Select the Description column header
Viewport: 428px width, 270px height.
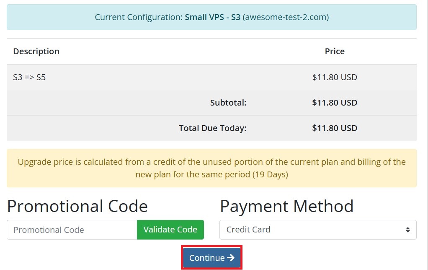36,51
